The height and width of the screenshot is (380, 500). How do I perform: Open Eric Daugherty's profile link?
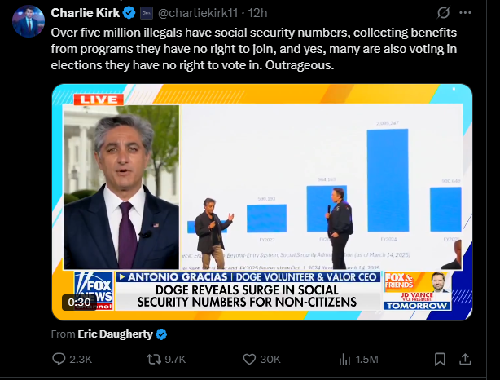pyautogui.click(x=114, y=334)
